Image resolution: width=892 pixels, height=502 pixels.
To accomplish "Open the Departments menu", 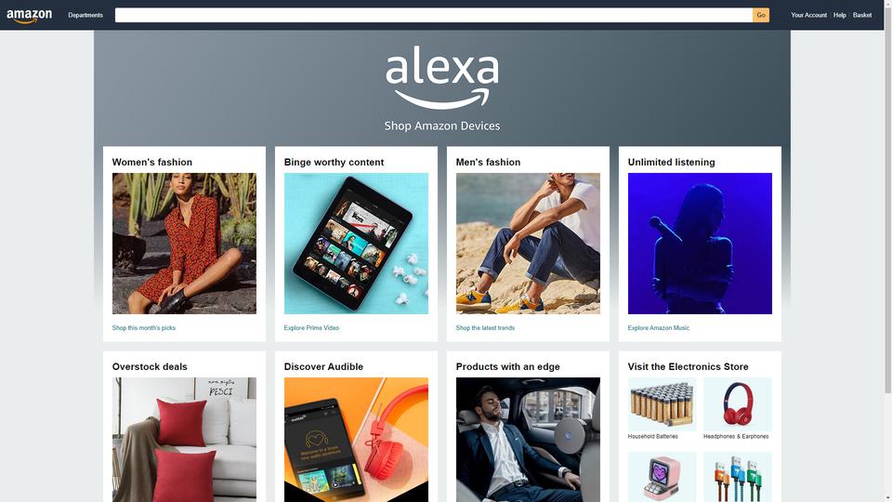I will [x=85, y=16].
